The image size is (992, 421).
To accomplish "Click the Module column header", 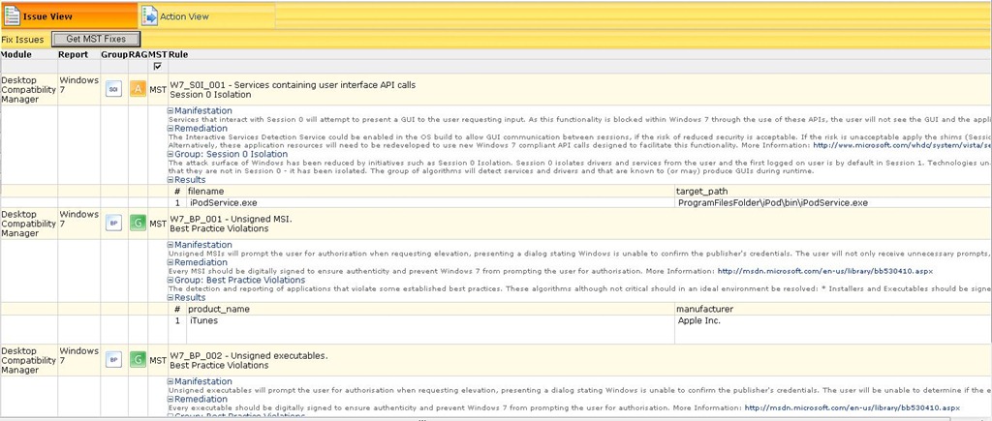I will tap(16, 54).
